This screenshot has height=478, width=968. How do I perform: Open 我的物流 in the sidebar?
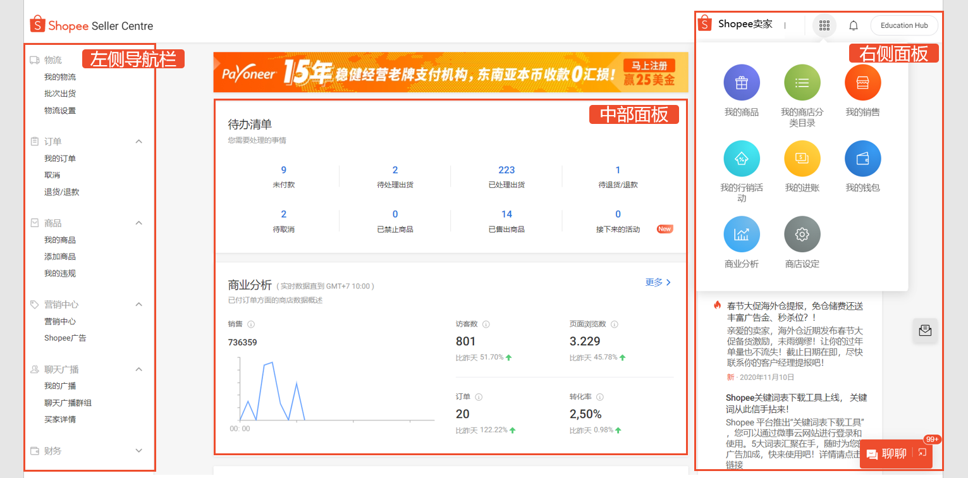60,77
